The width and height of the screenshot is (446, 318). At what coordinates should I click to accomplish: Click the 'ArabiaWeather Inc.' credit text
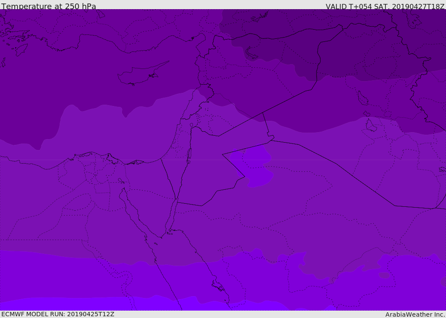point(415,315)
